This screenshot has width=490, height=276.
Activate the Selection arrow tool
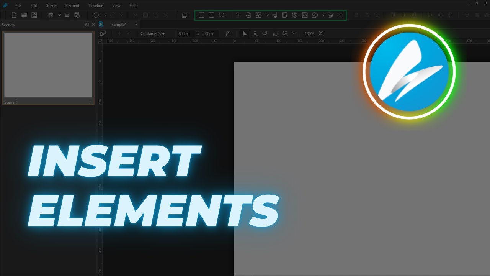point(245,34)
